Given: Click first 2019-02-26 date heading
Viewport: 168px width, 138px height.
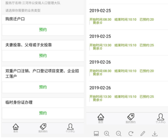Looking at the screenshot, I should 100,62.
